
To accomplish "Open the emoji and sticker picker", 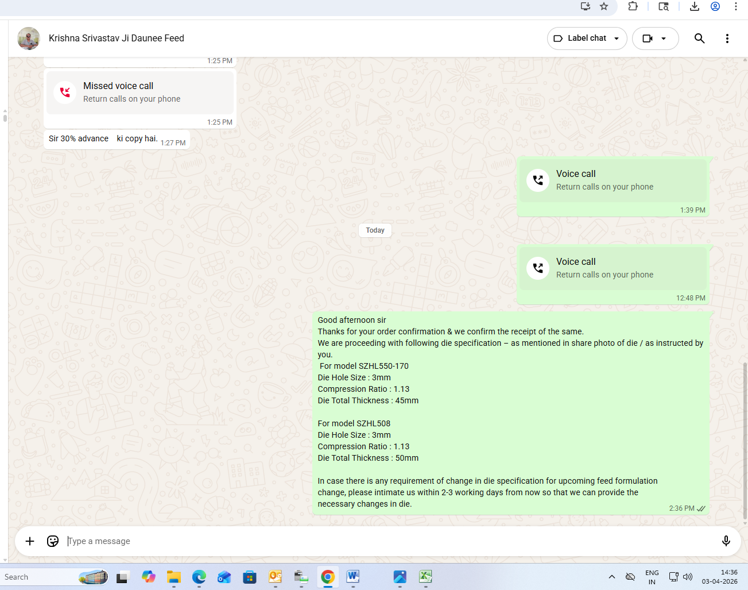I will coord(53,541).
